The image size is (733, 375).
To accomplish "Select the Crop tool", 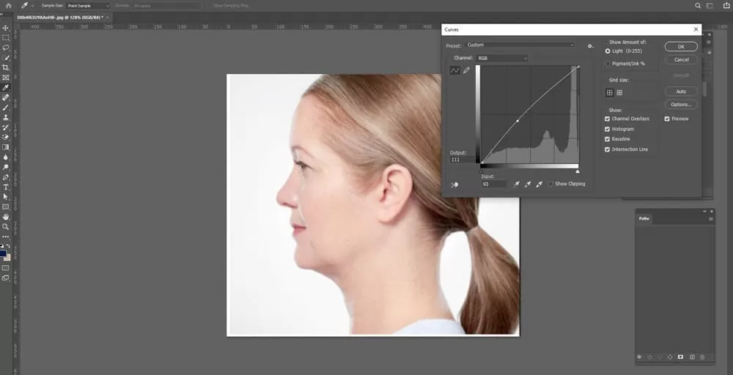I will tap(6, 67).
